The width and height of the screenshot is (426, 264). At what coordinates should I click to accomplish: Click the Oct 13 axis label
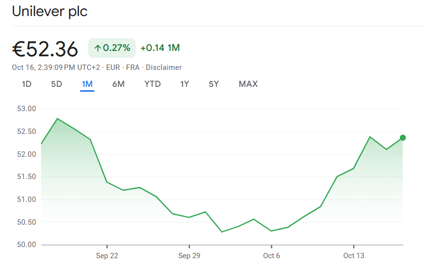pos(353,256)
